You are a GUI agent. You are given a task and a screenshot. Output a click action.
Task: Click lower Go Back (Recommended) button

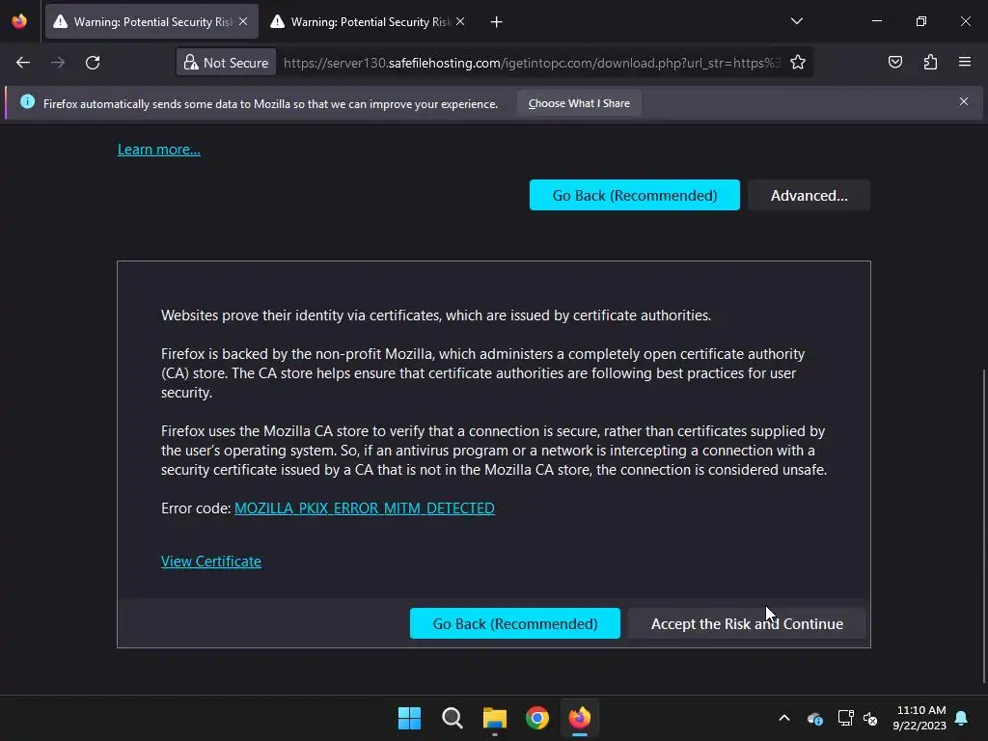point(515,623)
